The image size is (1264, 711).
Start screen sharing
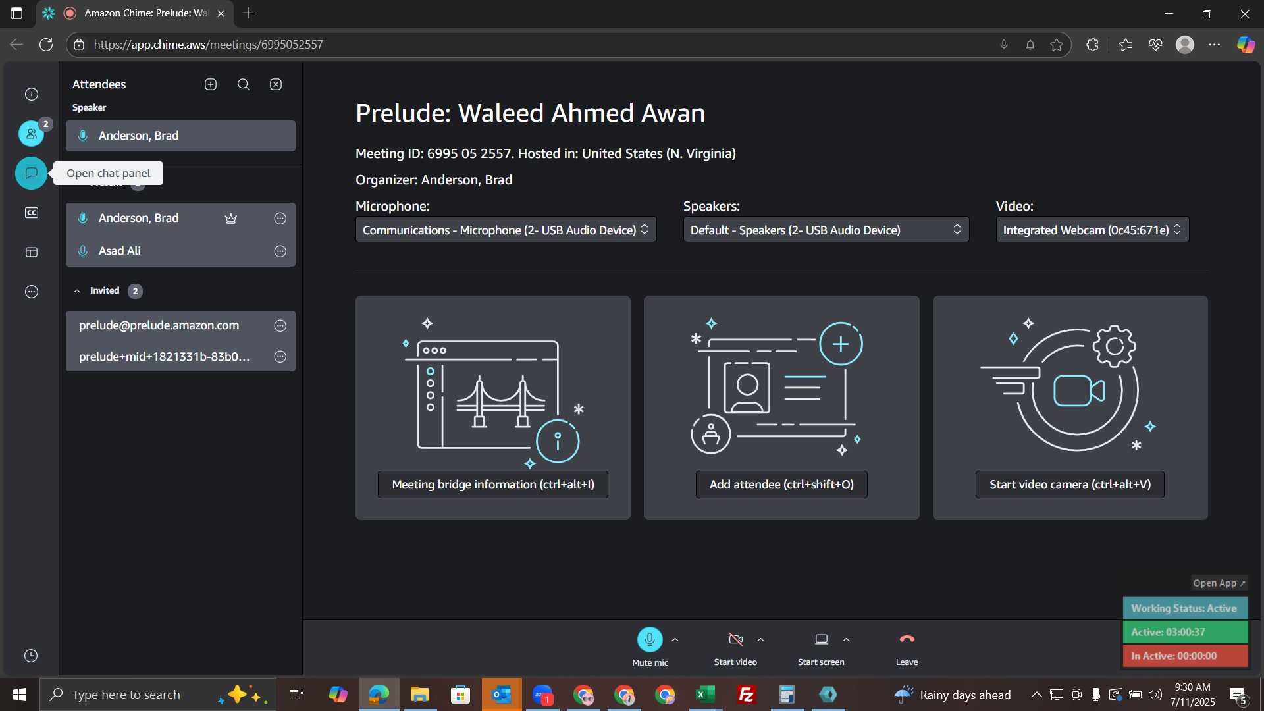[821, 639]
